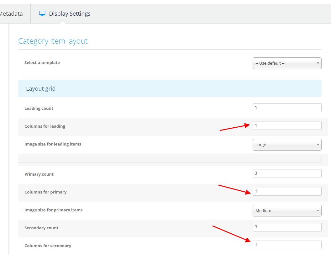Expand the primary items image size dropdown
Image resolution: width=331 pixels, height=255 pixels.
click(x=287, y=211)
